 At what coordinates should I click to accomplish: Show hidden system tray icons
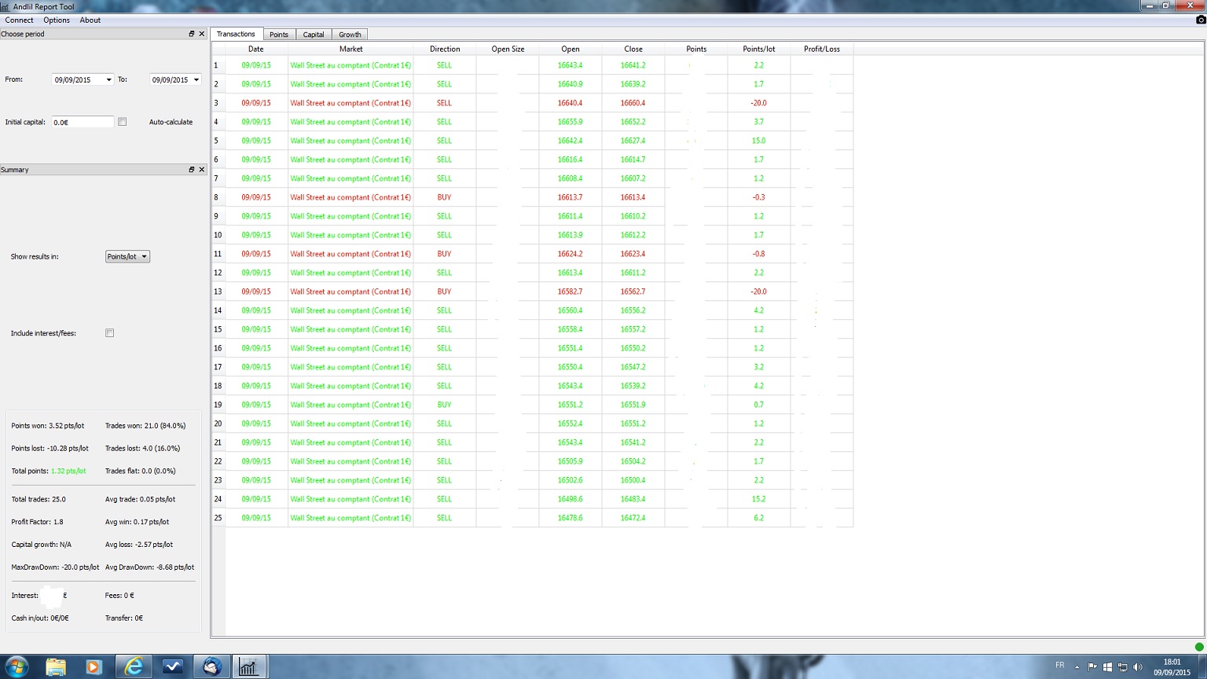(x=1077, y=667)
